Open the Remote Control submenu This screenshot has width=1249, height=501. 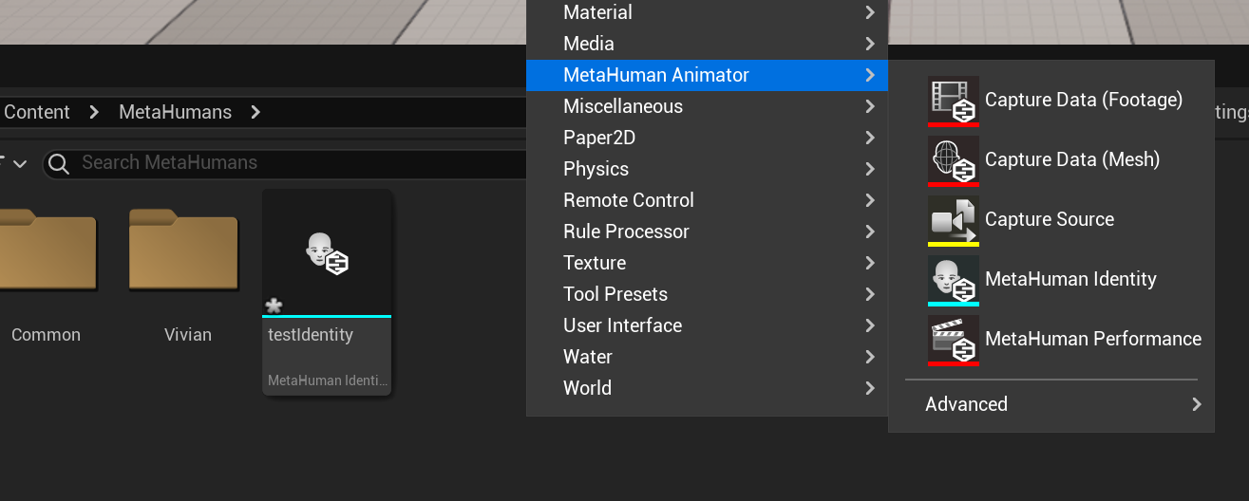tap(707, 200)
